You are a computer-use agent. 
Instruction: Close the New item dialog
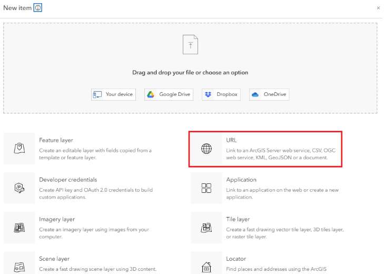tap(378, 8)
